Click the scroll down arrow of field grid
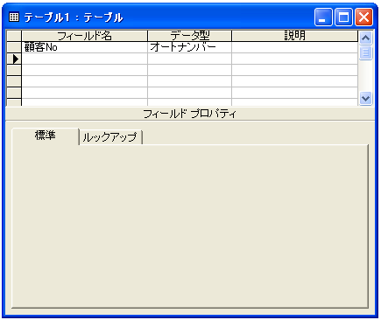Screen dimensions: 381x320 pos(365,98)
